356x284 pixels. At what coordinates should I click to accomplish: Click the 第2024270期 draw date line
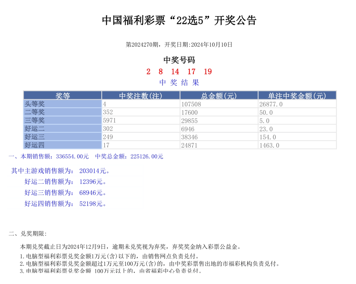click(178, 45)
